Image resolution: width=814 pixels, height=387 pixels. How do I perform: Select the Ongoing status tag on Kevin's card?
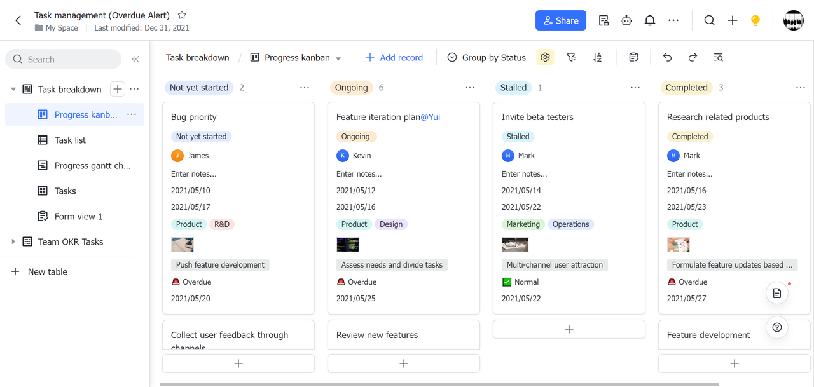pos(355,137)
